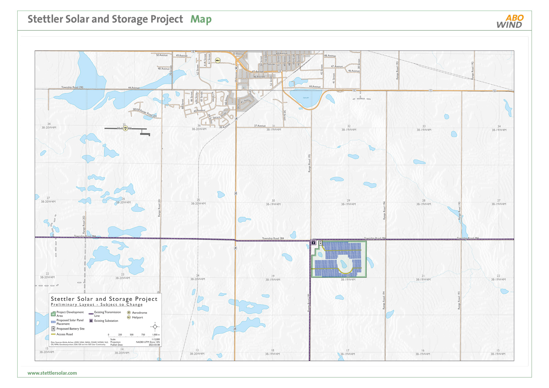Screen dimensions: 549x388
Task: Click the ABO Wind logo
Action: (x=510, y=21)
